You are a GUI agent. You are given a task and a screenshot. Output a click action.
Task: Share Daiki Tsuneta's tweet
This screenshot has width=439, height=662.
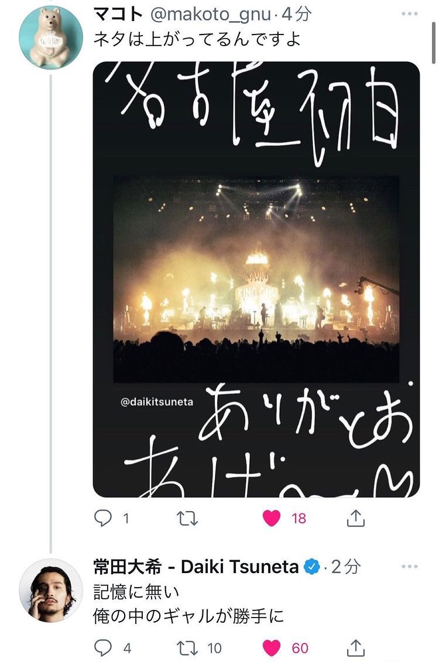tap(355, 647)
